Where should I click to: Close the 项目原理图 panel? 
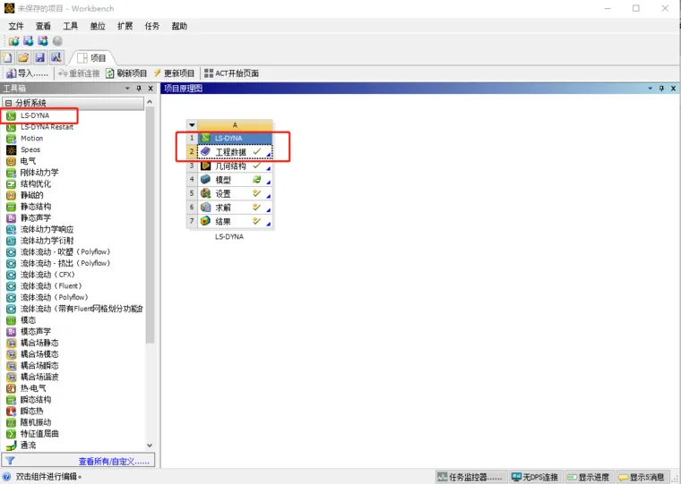[x=673, y=89]
